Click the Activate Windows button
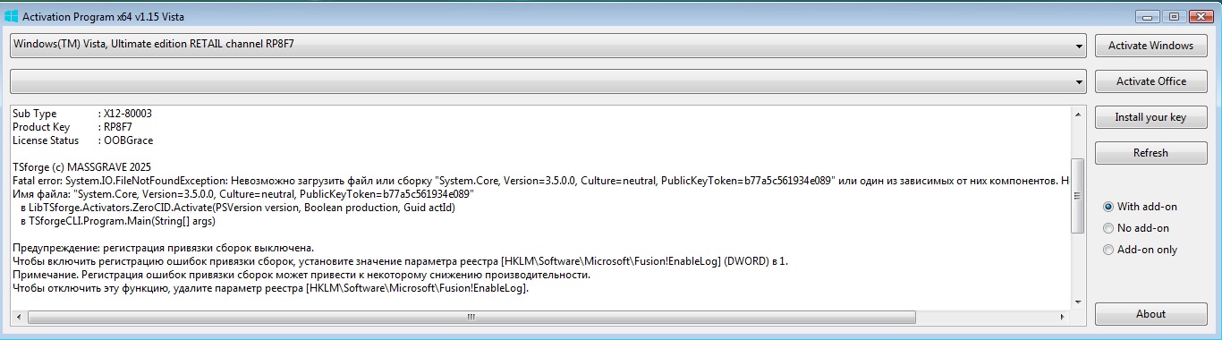 tap(1150, 46)
